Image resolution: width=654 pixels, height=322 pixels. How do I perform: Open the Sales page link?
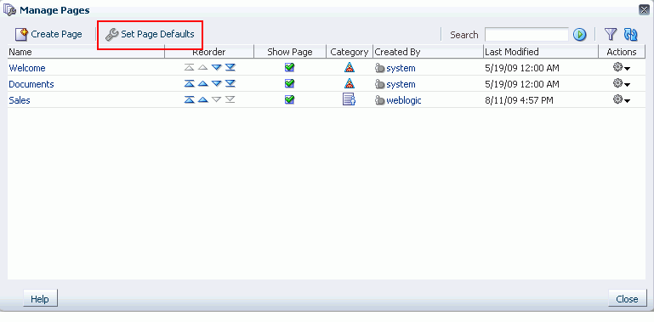pyautogui.click(x=20, y=100)
